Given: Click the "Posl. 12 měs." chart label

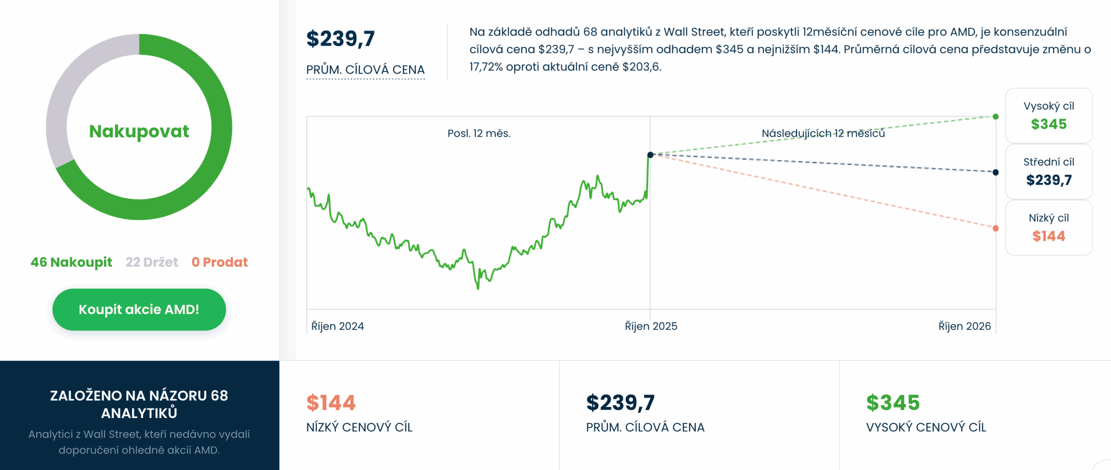Looking at the screenshot, I should click(x=479, y=133).
